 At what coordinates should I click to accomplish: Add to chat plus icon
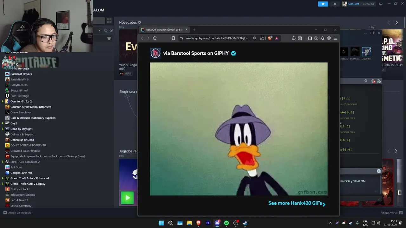(x=379, y=171)
